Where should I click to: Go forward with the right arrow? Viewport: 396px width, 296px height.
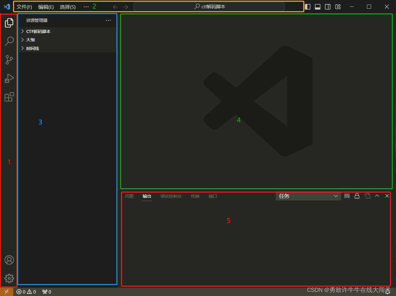point(125,7)
